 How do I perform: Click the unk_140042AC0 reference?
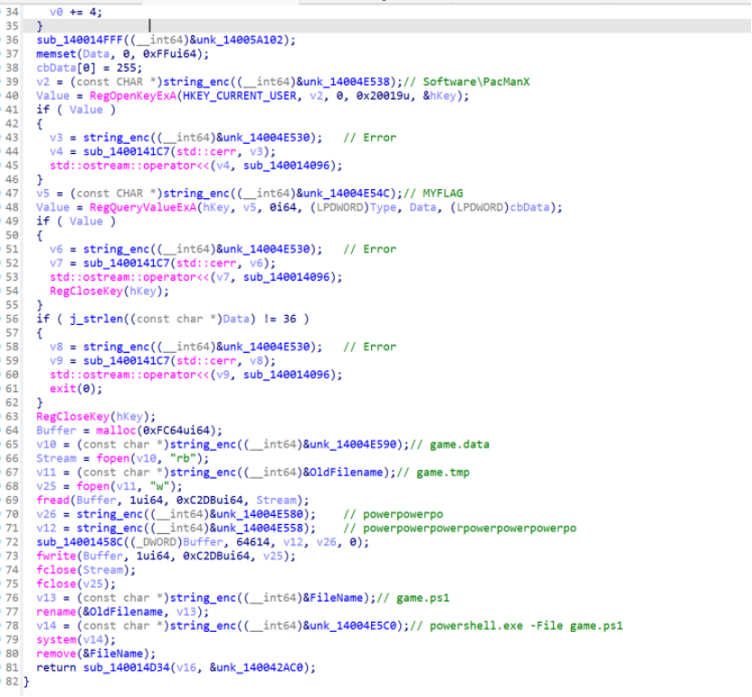260,667
